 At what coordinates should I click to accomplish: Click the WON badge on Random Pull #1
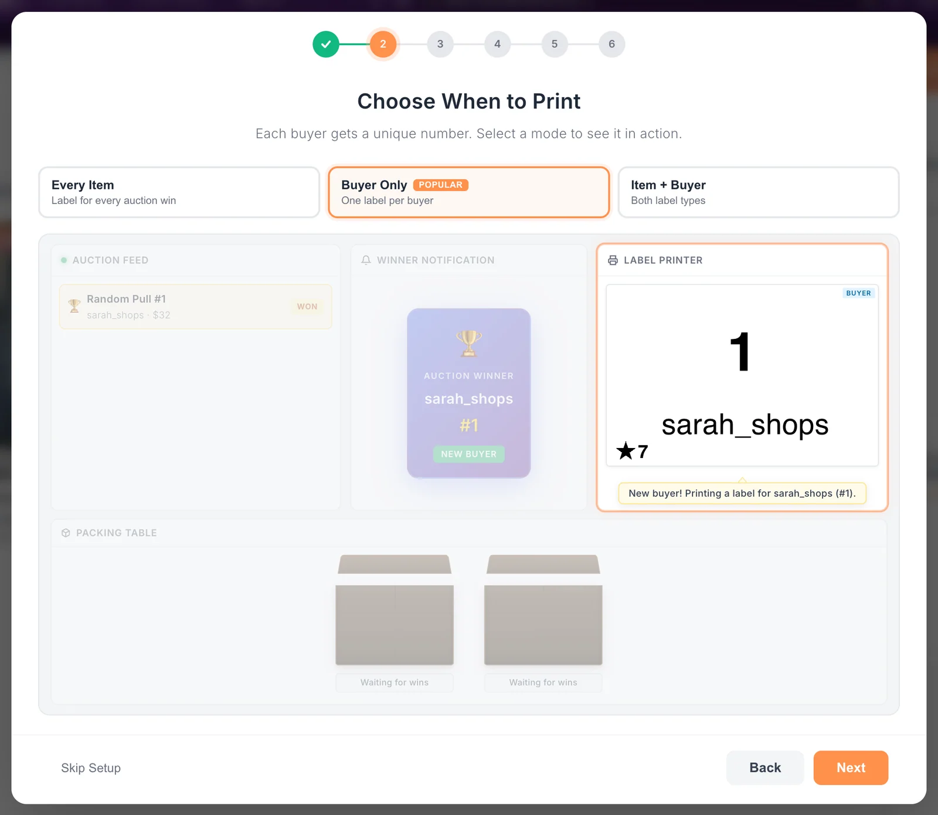(x=307, y=307)
